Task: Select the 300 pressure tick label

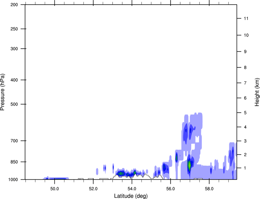Action: (x=14, y=49)
